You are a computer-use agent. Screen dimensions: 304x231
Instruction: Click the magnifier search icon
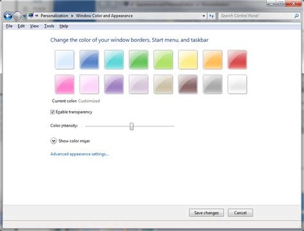(296, 16)
